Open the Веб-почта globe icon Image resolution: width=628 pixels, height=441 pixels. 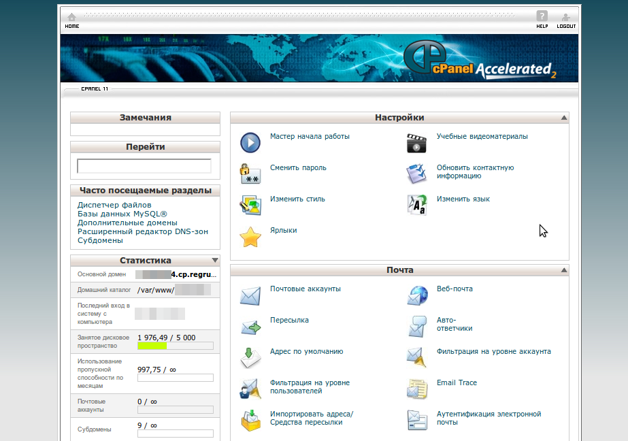click(416, 295)
